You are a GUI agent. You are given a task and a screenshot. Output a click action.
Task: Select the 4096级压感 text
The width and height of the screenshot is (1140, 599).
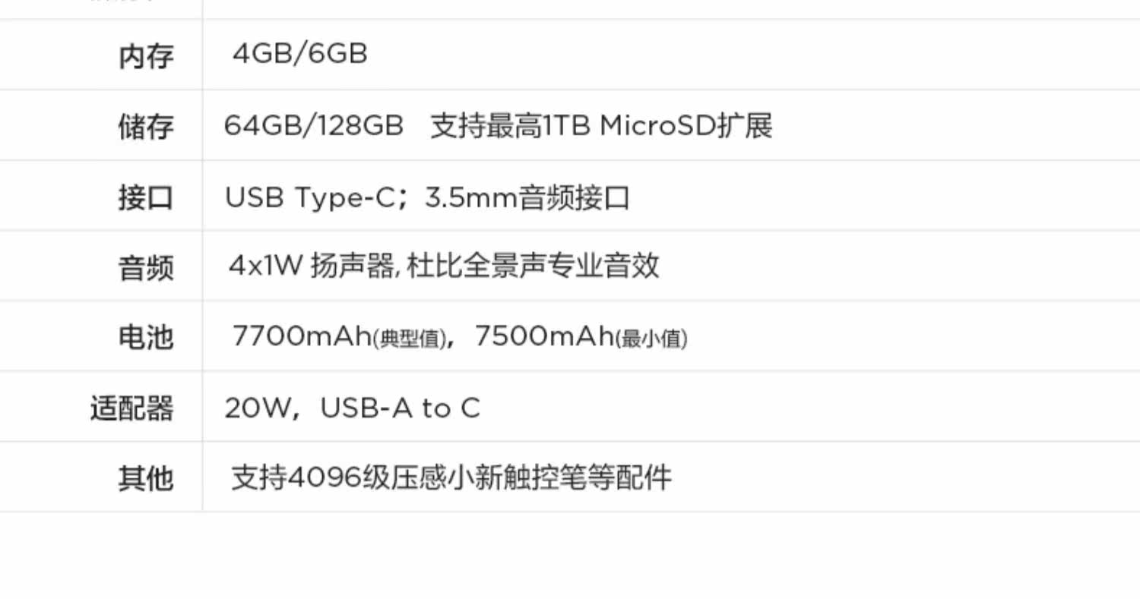click(x=356, y=478)
